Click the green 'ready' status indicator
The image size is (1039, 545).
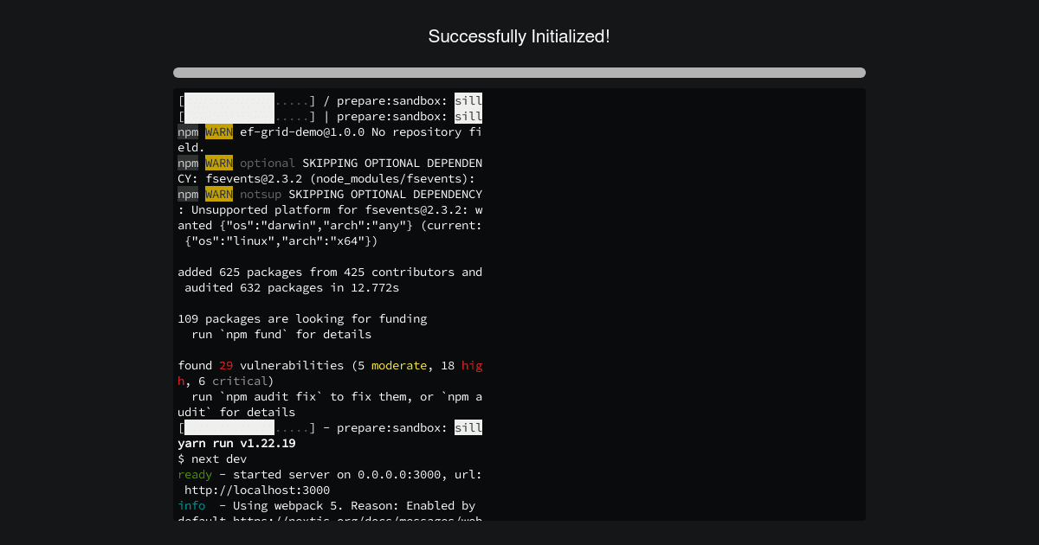(x=194, y=474)
